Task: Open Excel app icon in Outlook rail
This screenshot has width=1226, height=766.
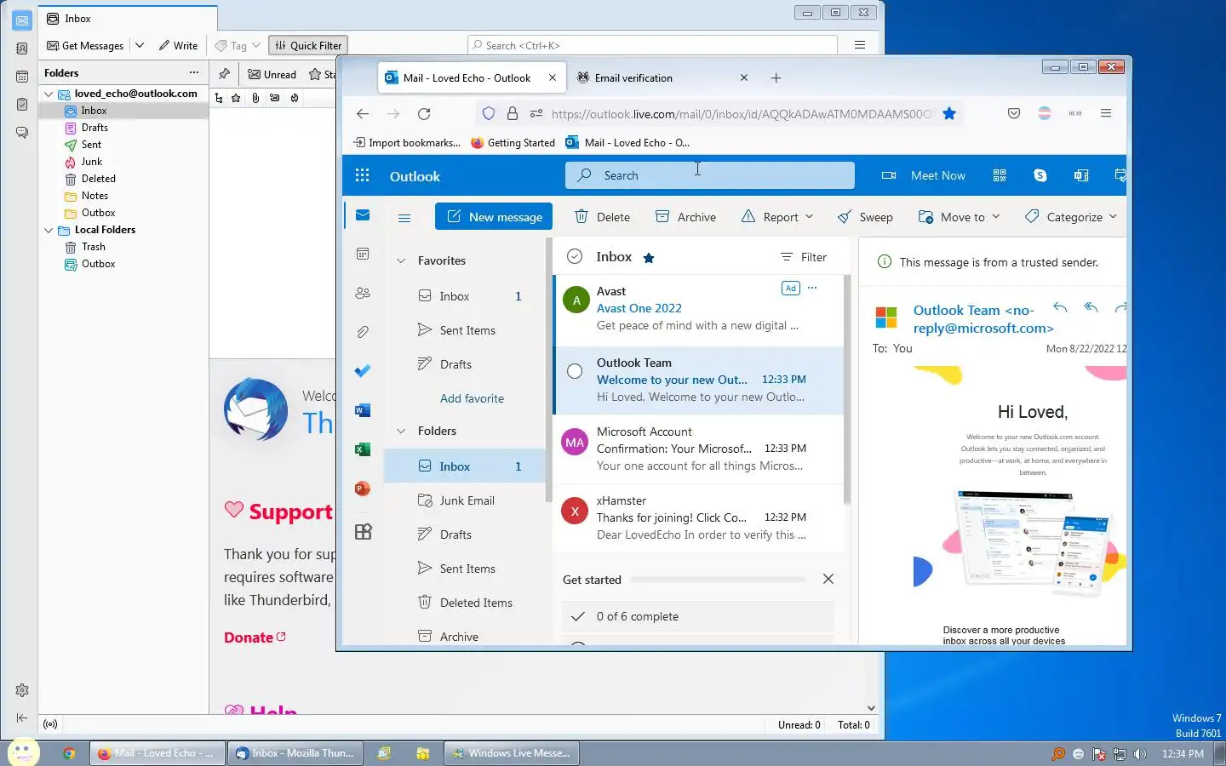Action: pos(363,449)
